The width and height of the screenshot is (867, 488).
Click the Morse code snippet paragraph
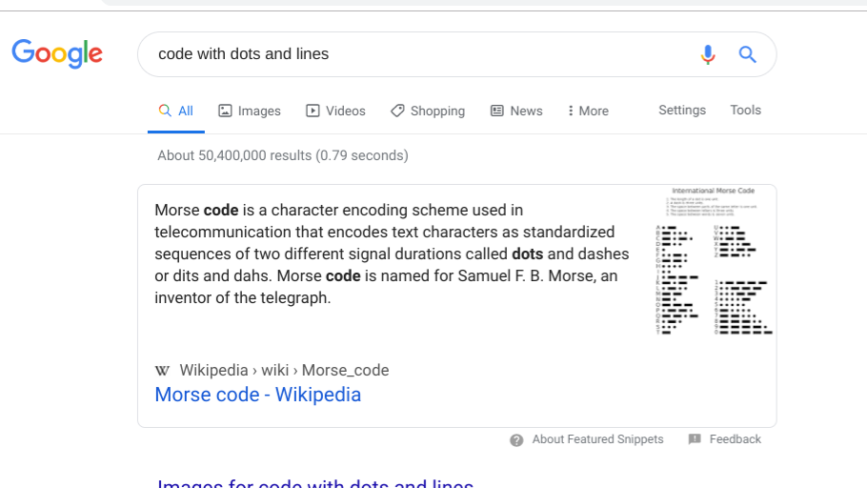pos(392,254)
